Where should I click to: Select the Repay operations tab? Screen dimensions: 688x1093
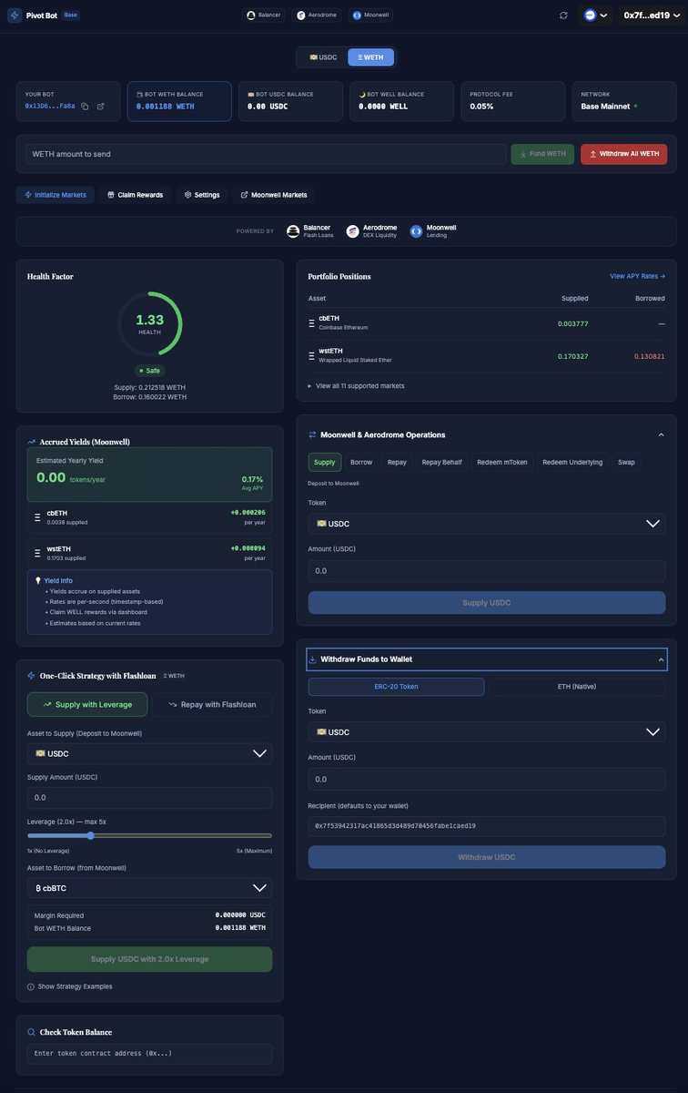pos(397,462)
